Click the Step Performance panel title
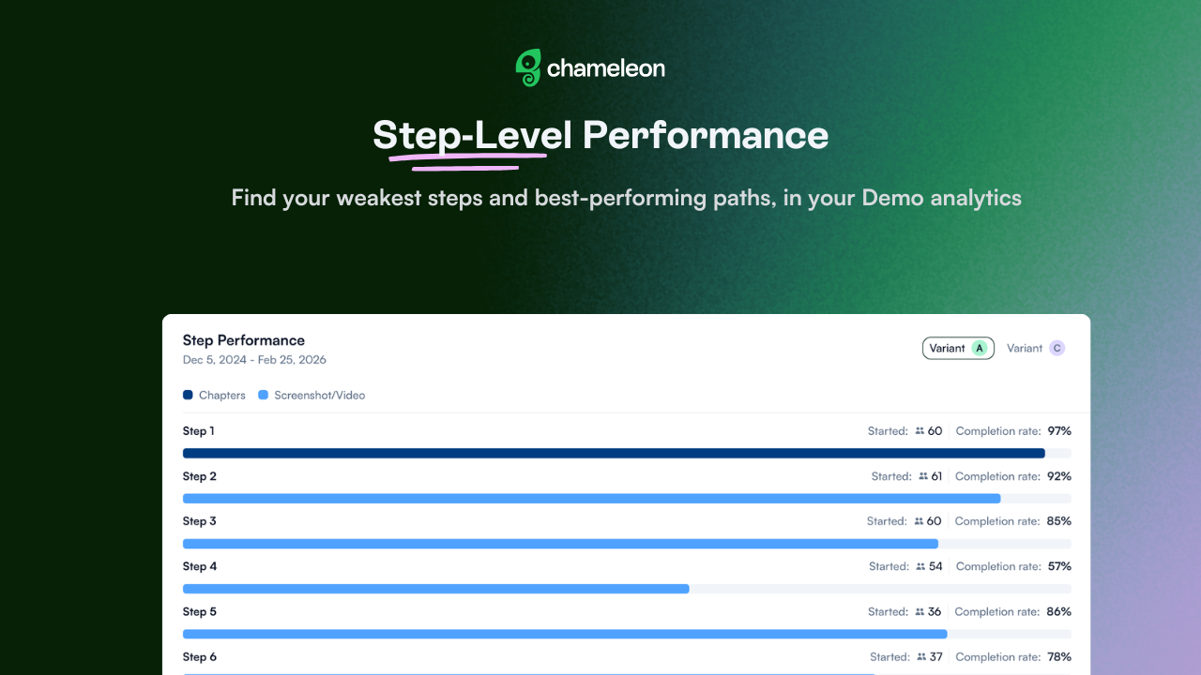 coord(243,340)
